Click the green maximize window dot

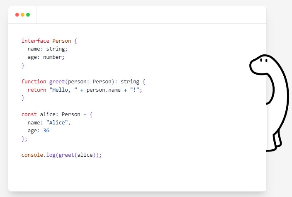pyautogui.click(x=28, y=15)
